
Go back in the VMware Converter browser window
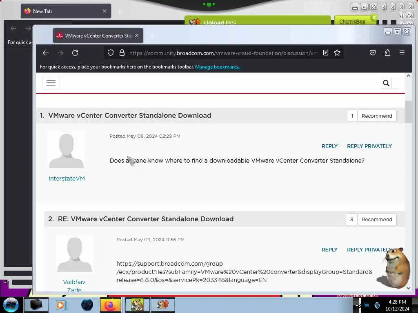click(x=46, y=53)
